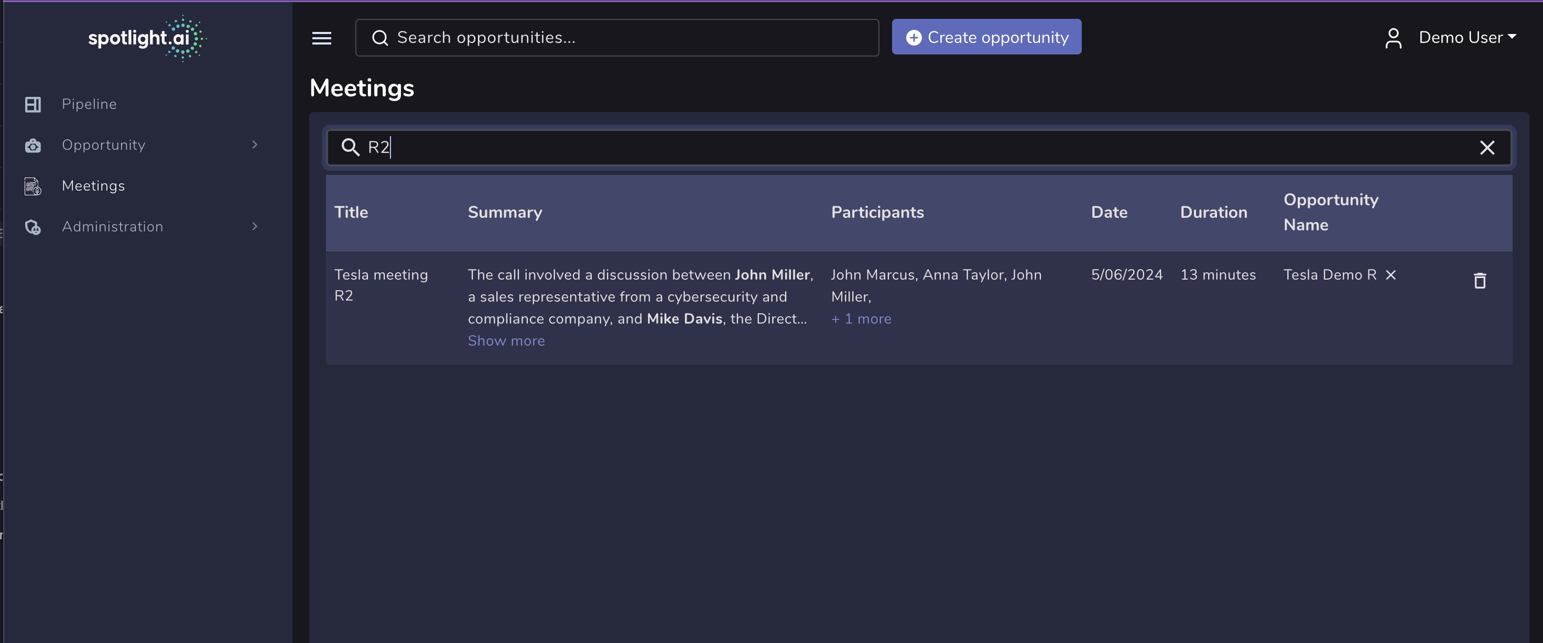
Task: Click the meetings search field containing R2
Action: 898,147
